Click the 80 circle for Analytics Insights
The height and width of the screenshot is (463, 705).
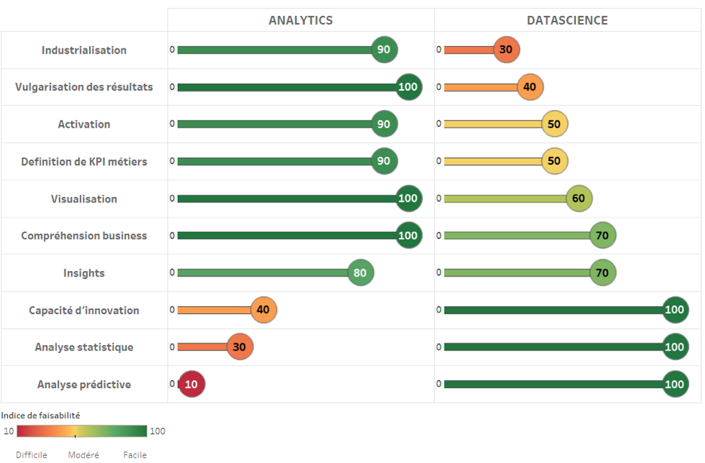(x=360, y=273)
